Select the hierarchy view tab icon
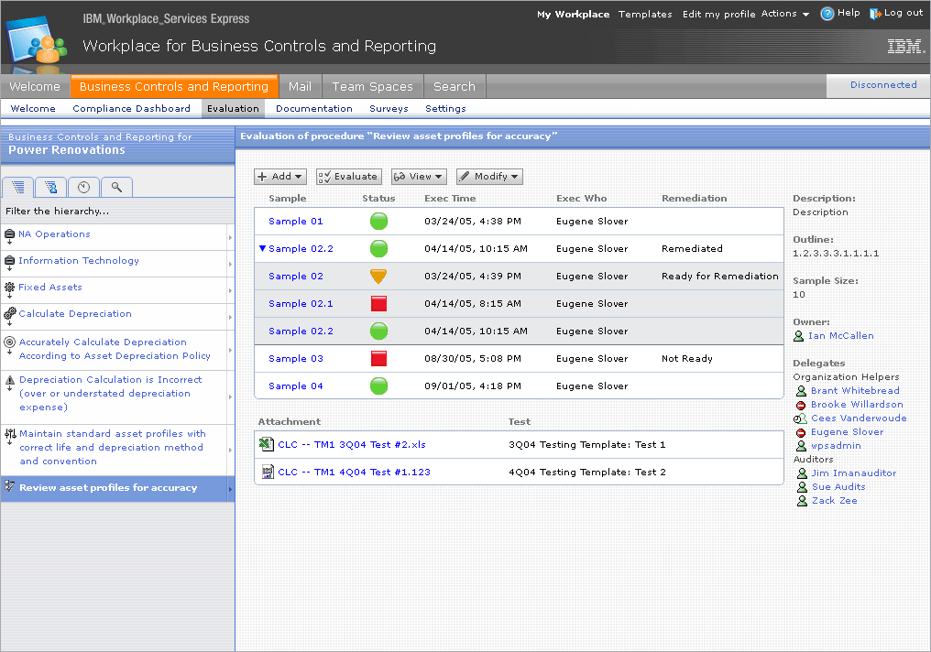 point(17,187)
